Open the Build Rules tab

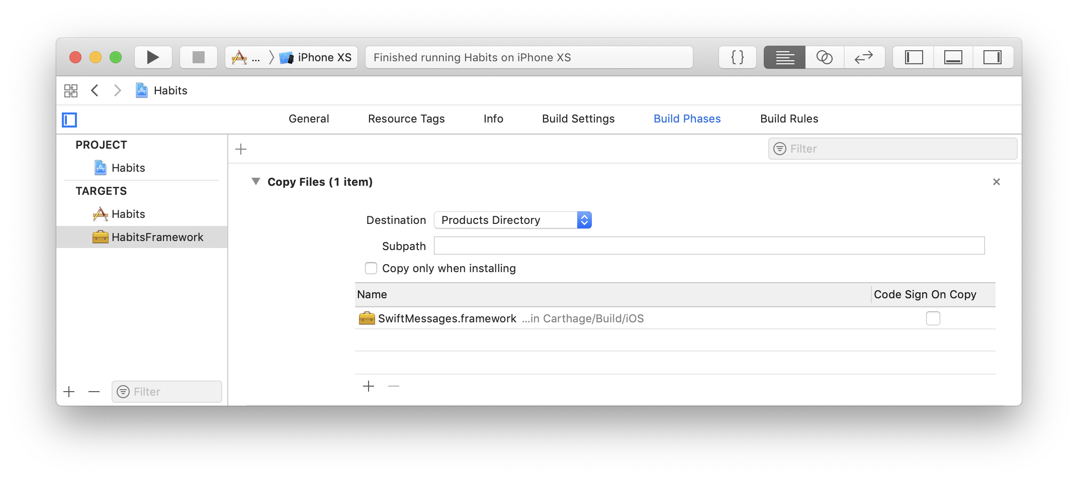(x=789, y=119)
